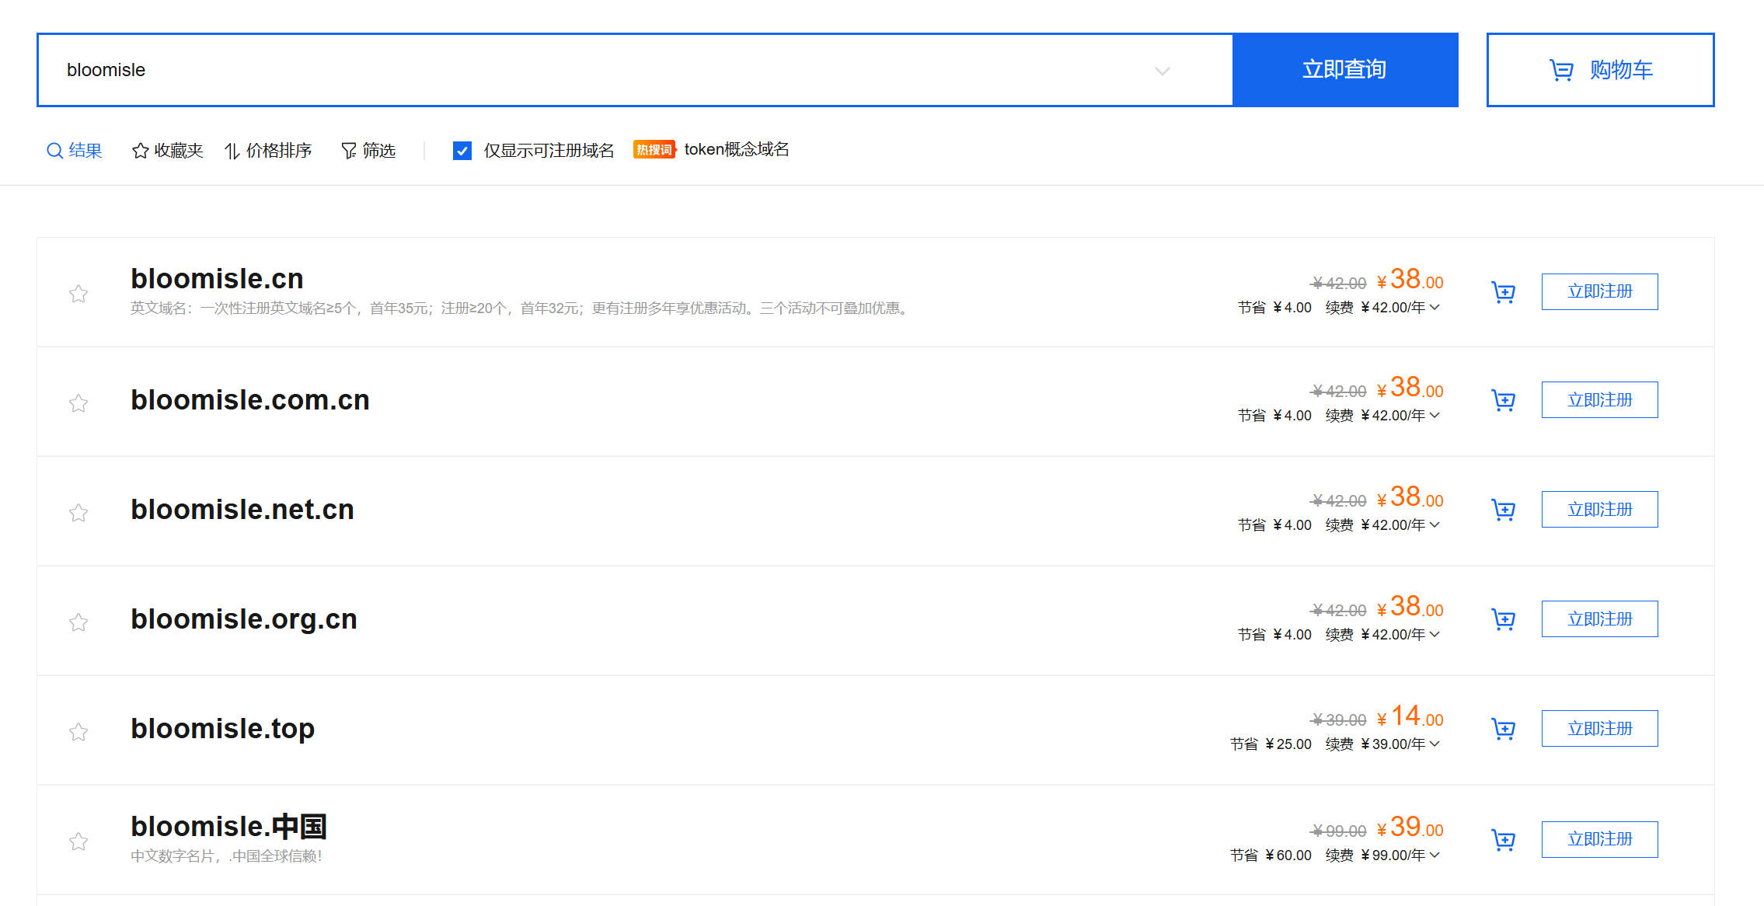Open the 购物车 shopping cart

1600,70
